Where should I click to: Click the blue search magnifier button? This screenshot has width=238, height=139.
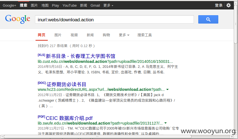click(x=208, y=19)
